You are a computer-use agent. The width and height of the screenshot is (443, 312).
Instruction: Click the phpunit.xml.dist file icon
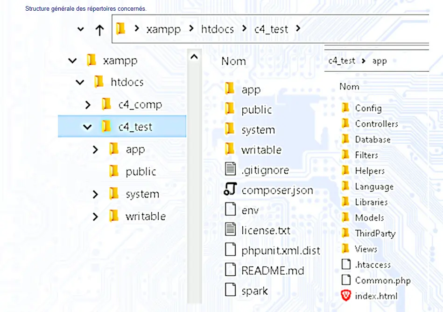pyautogui.click(x=230, y=250)
